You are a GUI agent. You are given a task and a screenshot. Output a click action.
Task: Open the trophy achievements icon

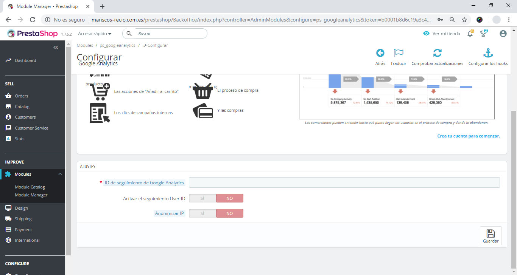point(483,34)
